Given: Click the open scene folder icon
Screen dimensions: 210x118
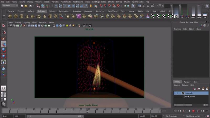Looking at the screenshot, I should click(x=26, y=6).
